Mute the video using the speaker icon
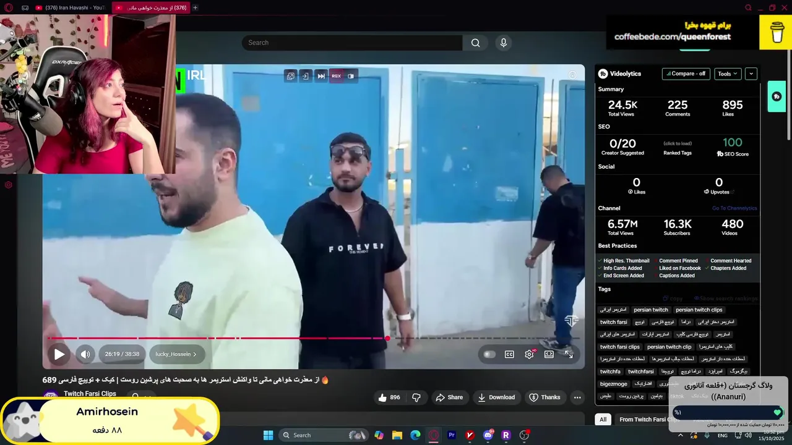Viewport: 792px width, 445px height. pos(85,354)
